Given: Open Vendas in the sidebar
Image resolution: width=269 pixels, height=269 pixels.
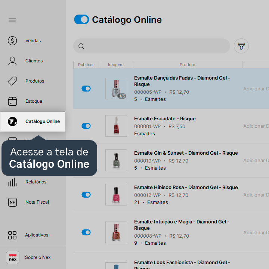Looking at the screenshot, I should [33, 41].
